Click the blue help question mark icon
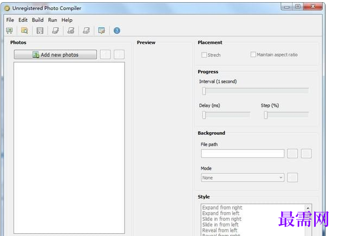Screen dimensions: 339x236 117,30
